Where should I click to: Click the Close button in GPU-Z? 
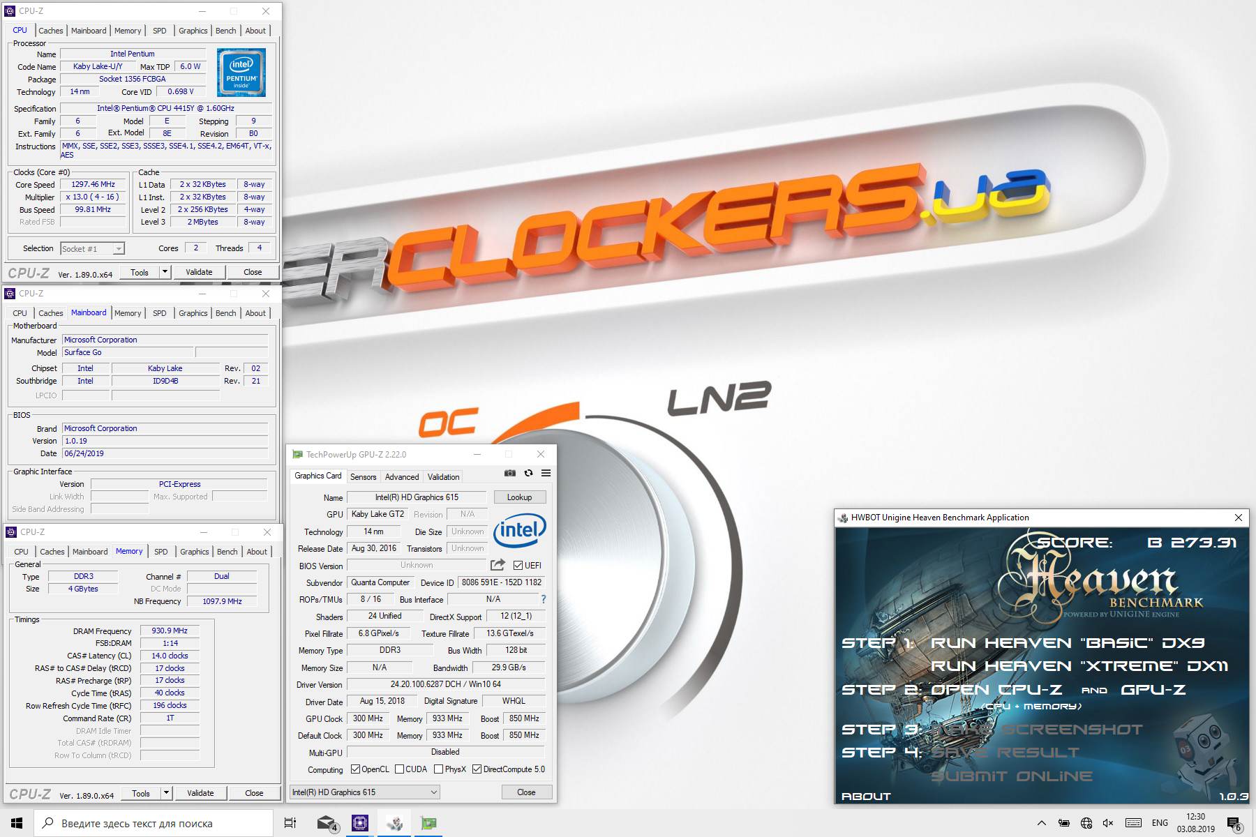pos(526,792)
